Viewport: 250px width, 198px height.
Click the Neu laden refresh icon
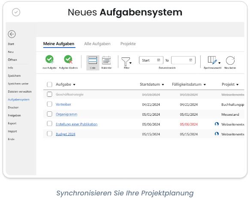(x=230, y=60)
